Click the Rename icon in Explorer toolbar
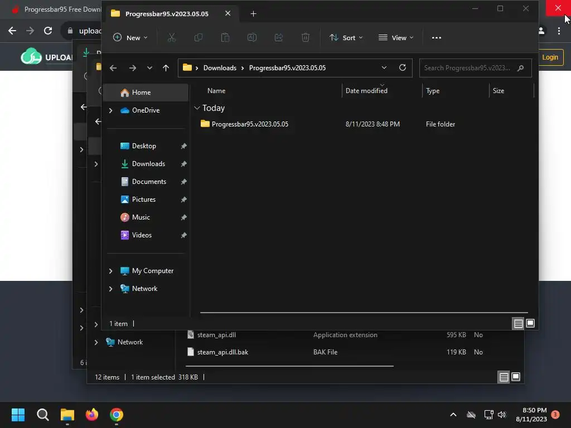571x428 pixels. click(252, 37)
